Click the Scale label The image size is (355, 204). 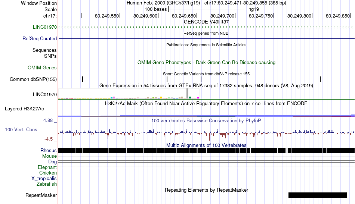51,9
